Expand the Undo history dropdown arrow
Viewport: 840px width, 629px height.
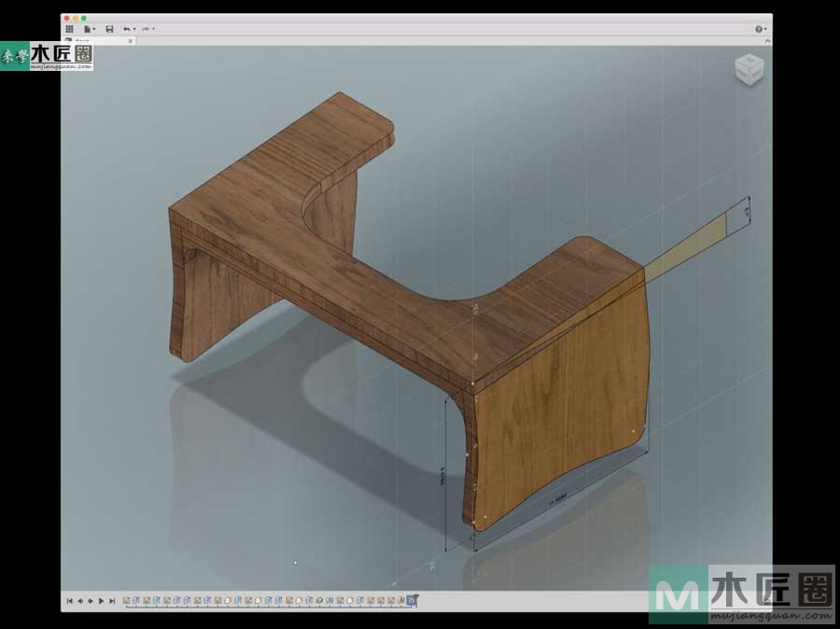coord(134,29)
